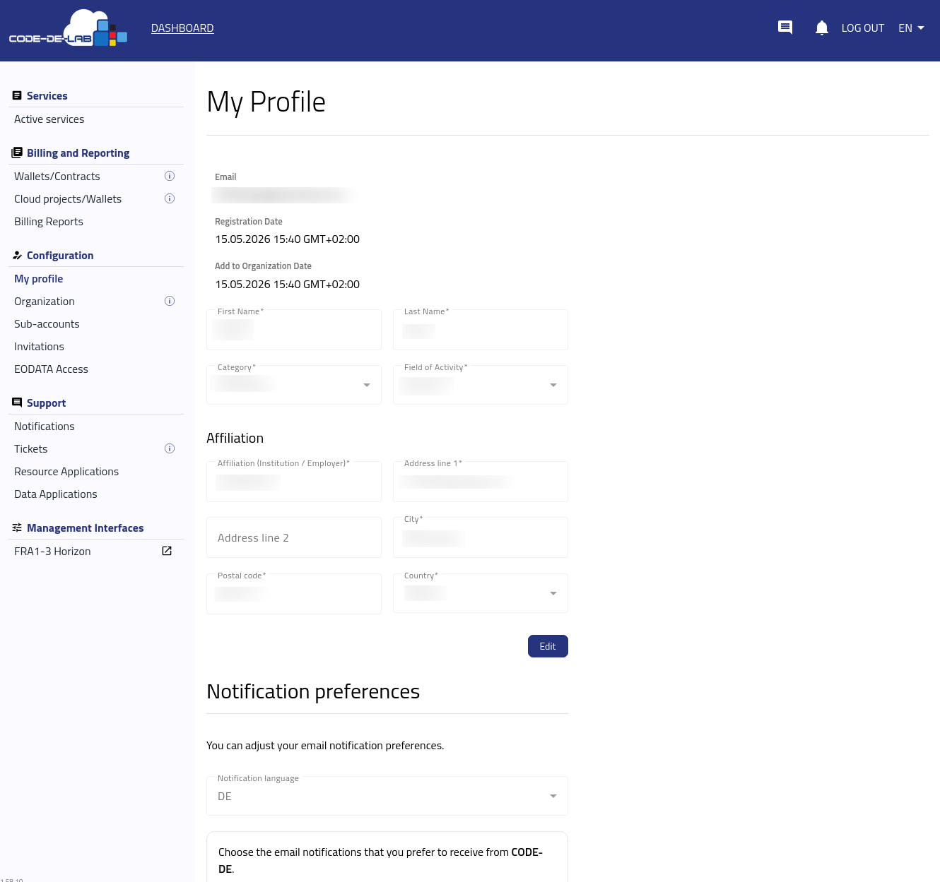Click the Postal code field

pyautogui.click(x=294, y=594)
